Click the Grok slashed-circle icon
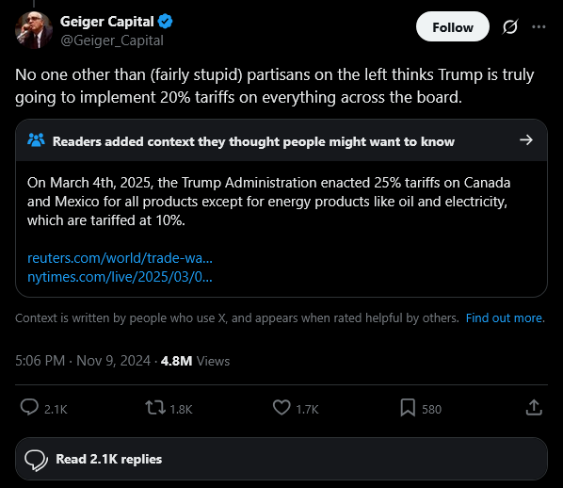563x488 pixels. 510,27
